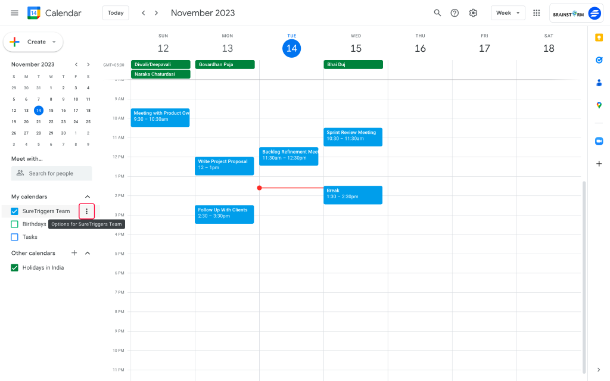Open Google Maps side panel icon
Image resolution: width=610 pixels, height=381 pixels.
click(x=599, y=105)
